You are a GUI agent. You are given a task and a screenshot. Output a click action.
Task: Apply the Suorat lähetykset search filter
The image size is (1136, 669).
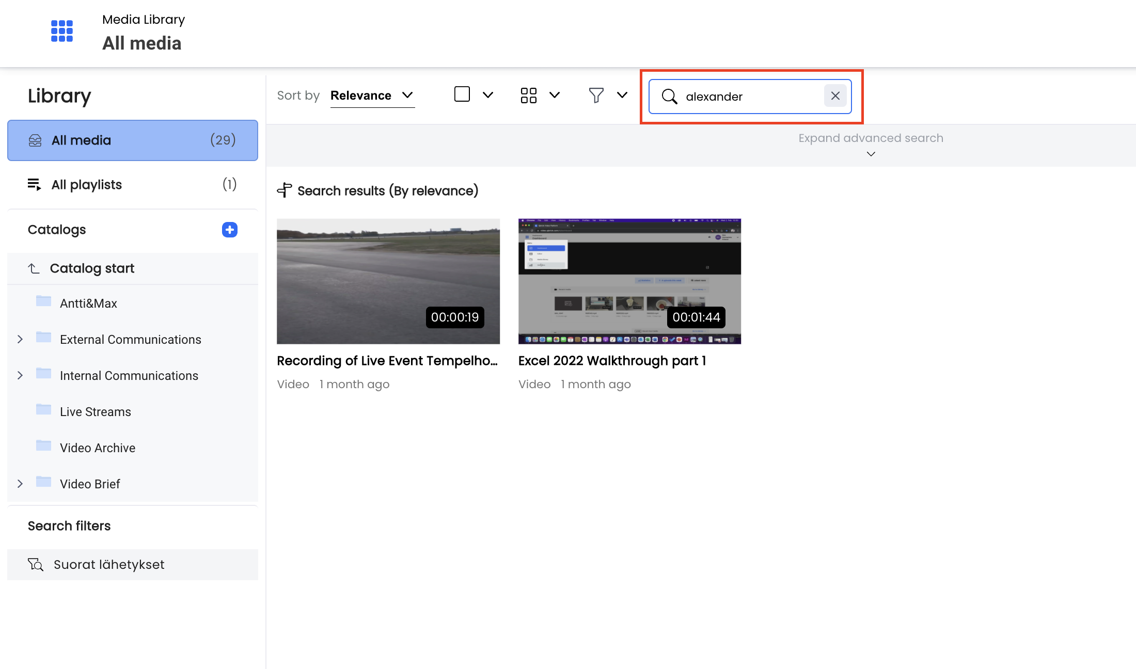click(x=133, y=565)
